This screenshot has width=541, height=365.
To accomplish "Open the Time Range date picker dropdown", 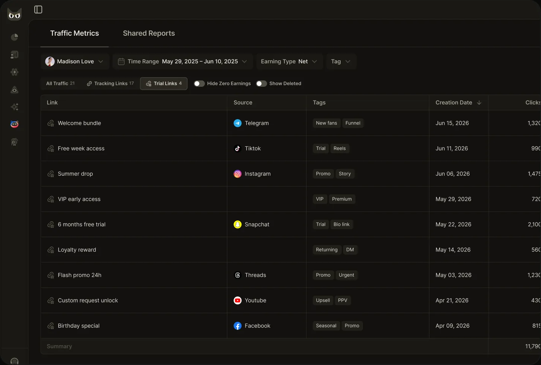I will [x=183, y=61].
